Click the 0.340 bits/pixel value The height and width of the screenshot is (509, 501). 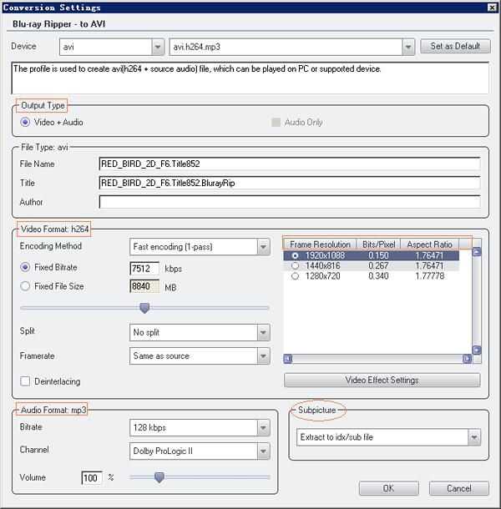[378, 276]
